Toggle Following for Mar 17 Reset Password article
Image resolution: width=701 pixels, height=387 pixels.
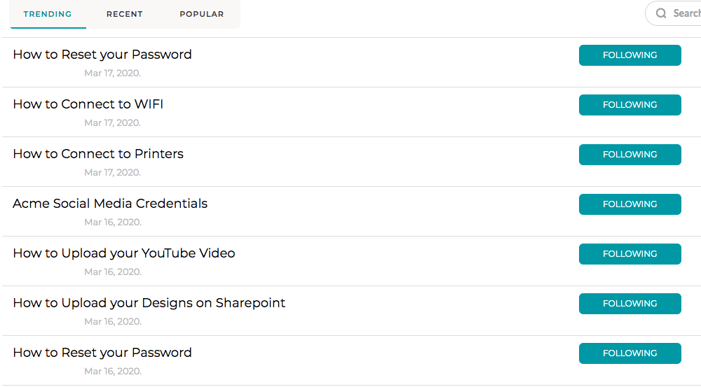(629, 55)
